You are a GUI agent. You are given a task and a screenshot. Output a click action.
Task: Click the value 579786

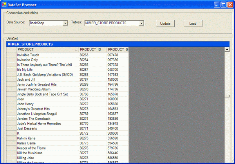pyautogui.click(x=117, y=148)
